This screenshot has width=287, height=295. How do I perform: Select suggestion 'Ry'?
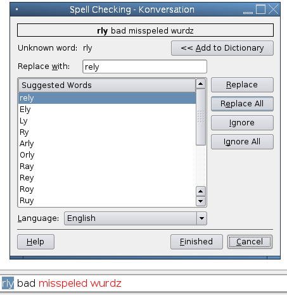[x=107, y=132]
